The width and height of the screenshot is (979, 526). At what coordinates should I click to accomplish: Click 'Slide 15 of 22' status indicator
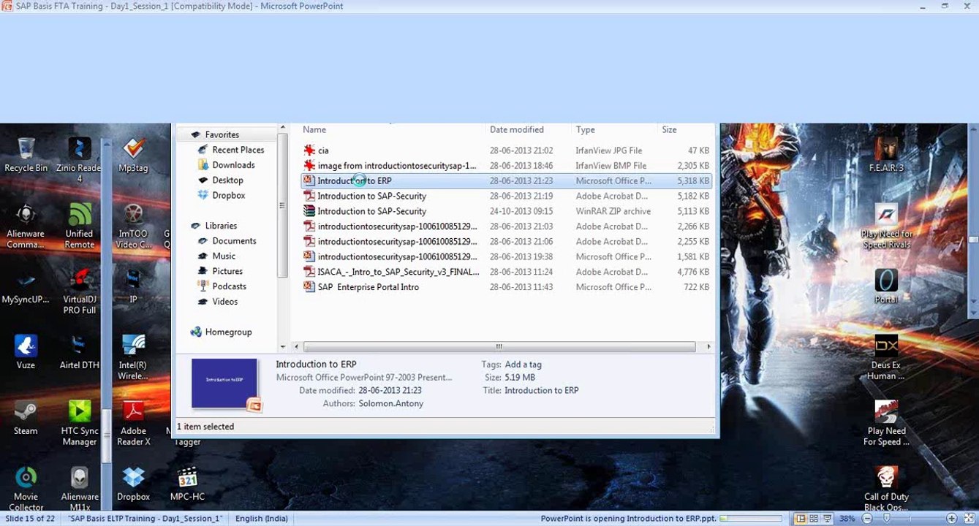click(x=30, y=519)
